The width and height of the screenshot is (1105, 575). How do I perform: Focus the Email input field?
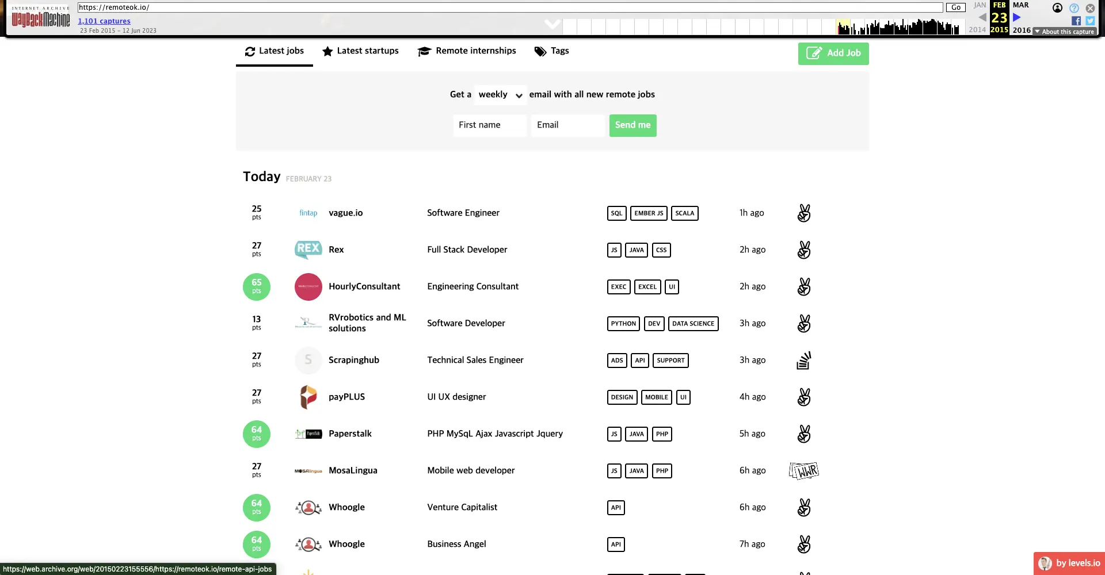pyautogui.click(x=568, y=125)
